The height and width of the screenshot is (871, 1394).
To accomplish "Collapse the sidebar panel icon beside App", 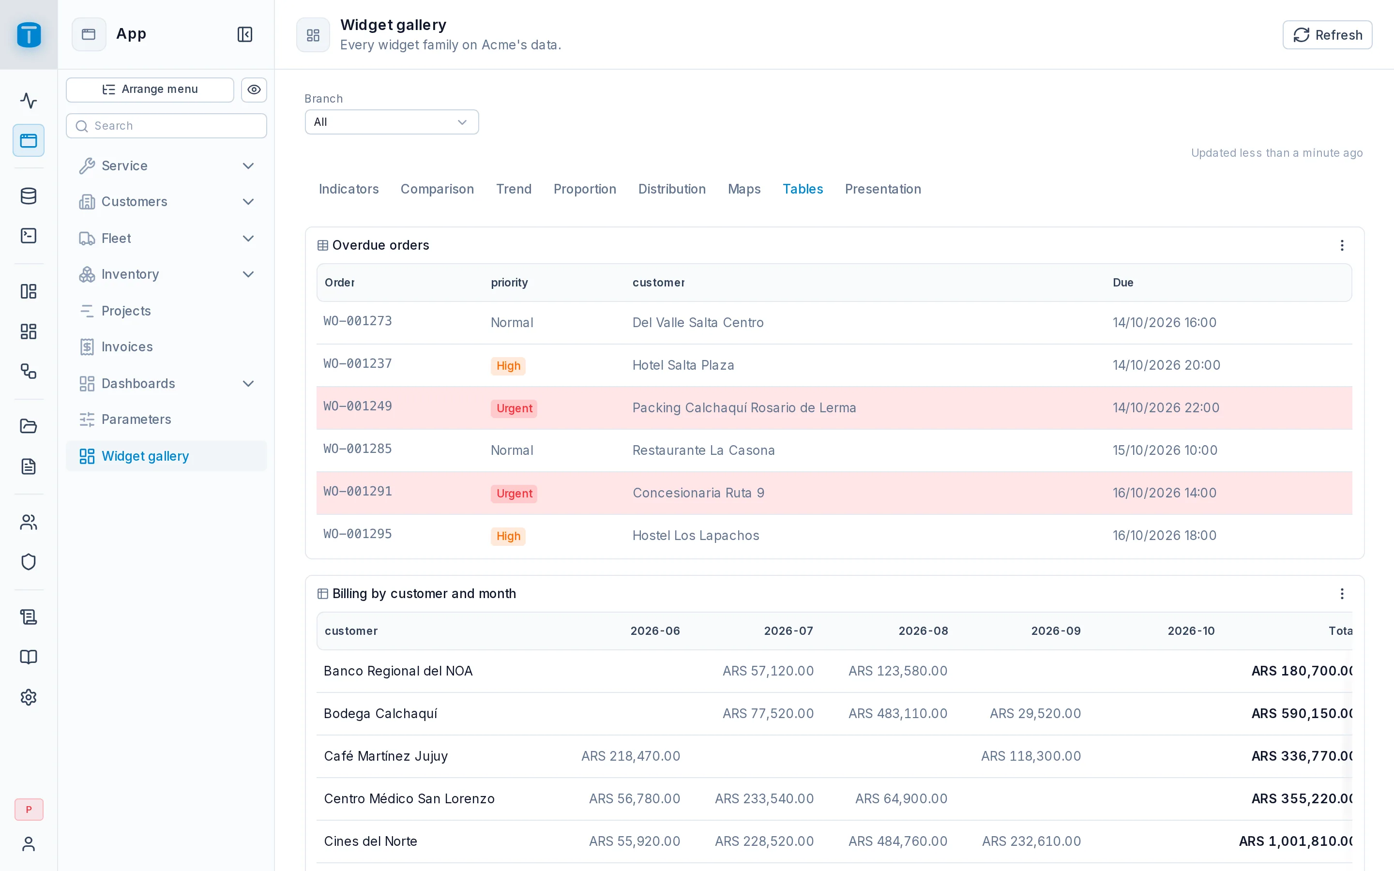I will pyautogui.click(x=245, y=34).
